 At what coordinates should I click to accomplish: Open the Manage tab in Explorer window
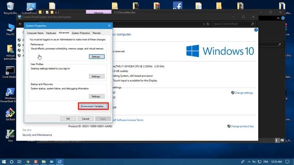point(99,12)
